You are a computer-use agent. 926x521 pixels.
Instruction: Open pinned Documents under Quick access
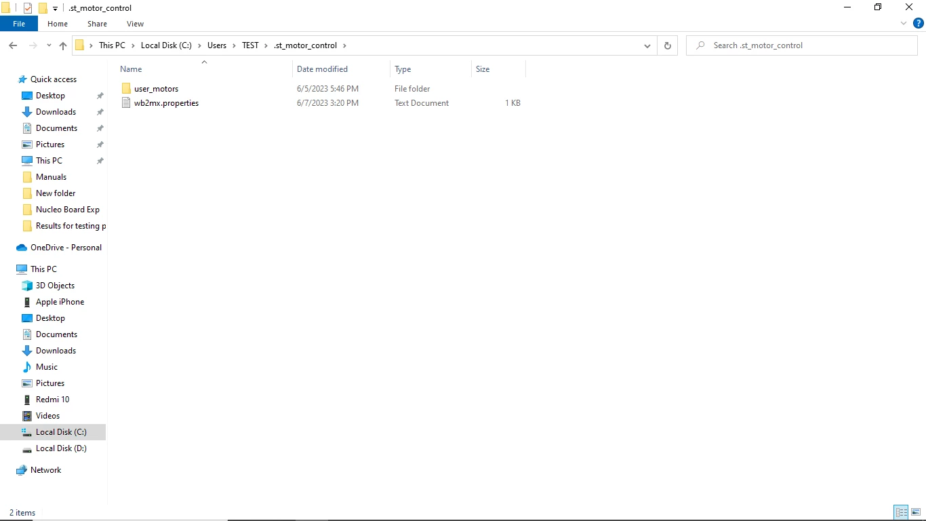coord(56,128)
